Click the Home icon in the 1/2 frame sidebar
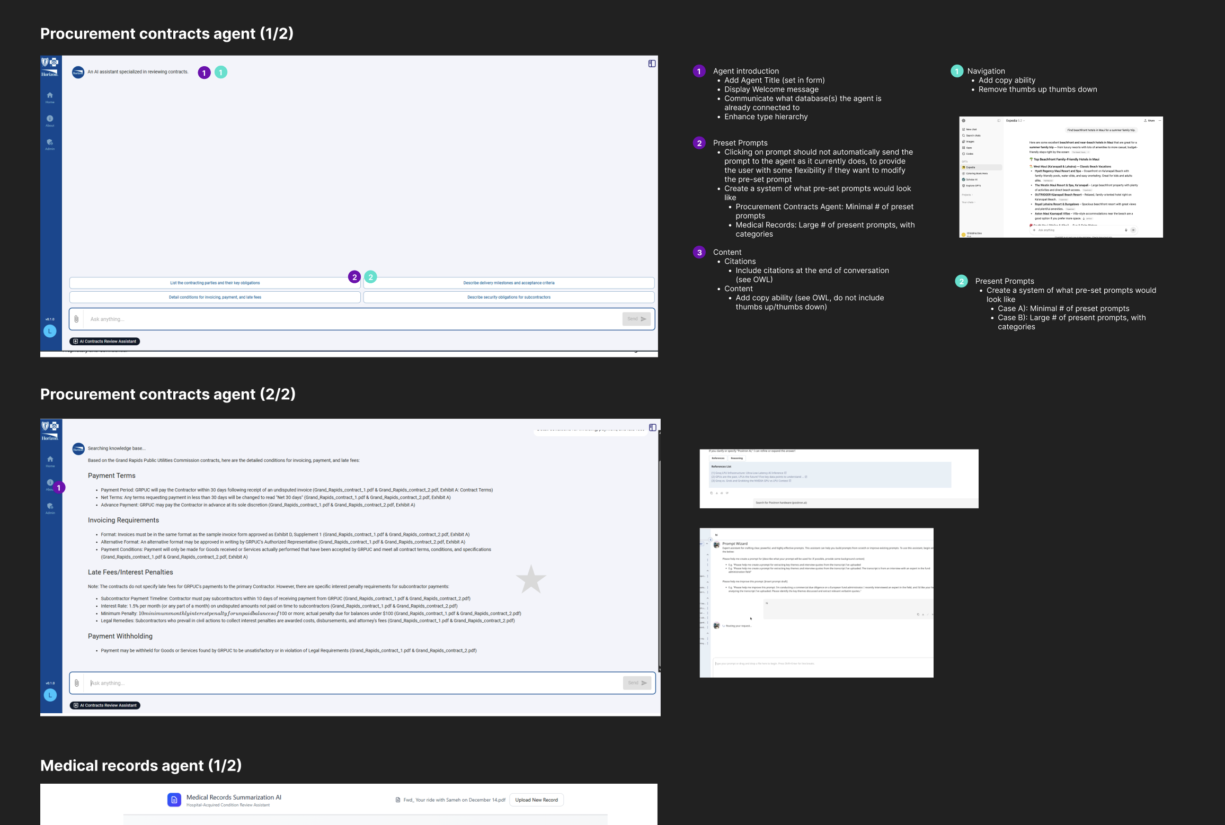 pyautogui.click(x=50, y=95)
